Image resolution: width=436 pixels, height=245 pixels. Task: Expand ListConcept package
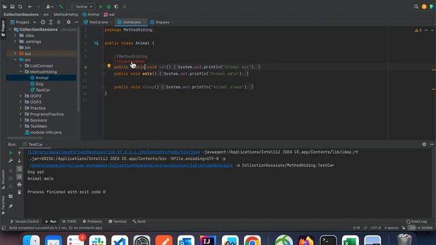[21, 66]
